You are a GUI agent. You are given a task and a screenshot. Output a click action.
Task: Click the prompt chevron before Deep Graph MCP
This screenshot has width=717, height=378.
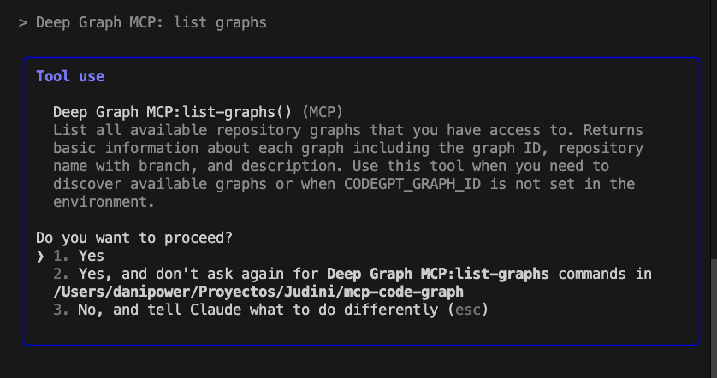tap(23, 22)
